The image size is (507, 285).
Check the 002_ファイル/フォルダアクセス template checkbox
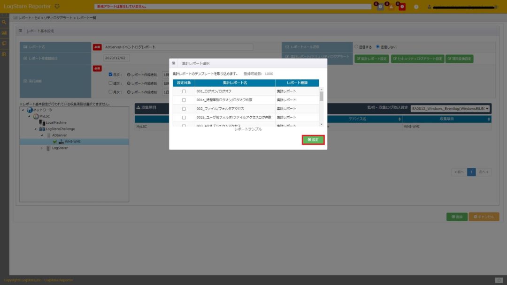[x=184, y=109]
